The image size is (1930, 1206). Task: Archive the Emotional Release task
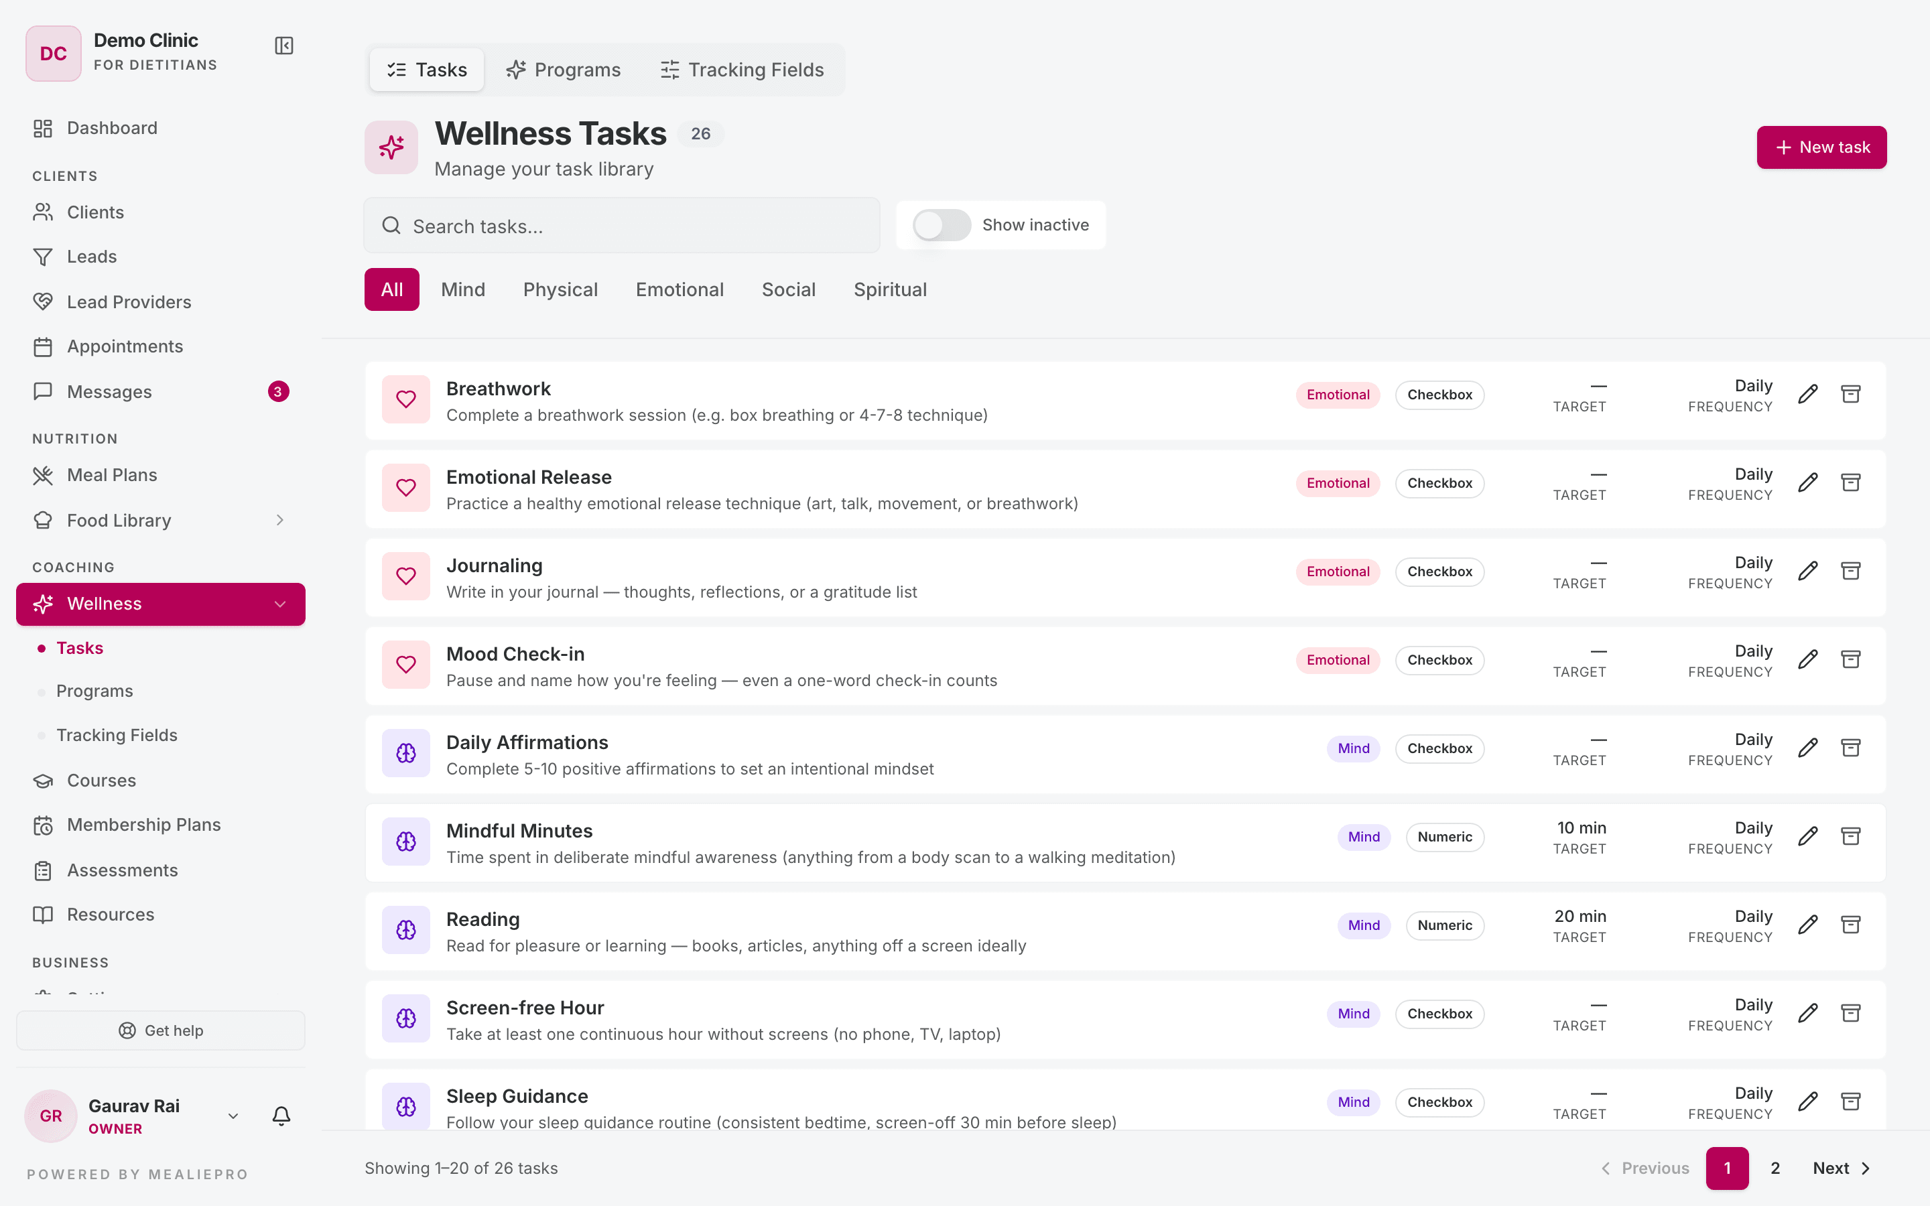tap(1850, 482)
